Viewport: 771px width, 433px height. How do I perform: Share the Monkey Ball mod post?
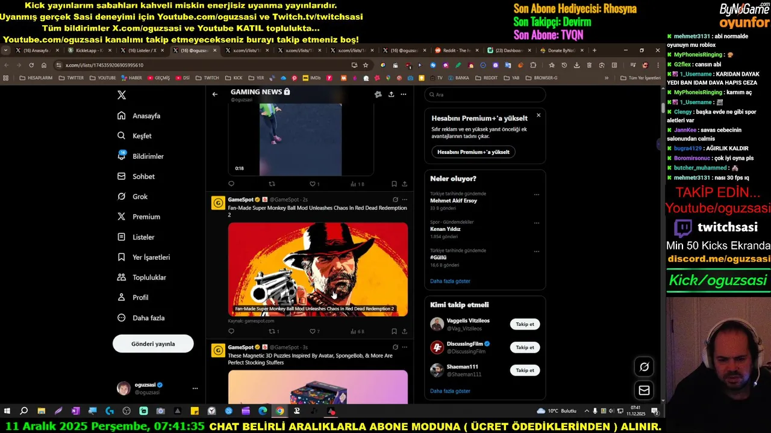coord(404,331)
